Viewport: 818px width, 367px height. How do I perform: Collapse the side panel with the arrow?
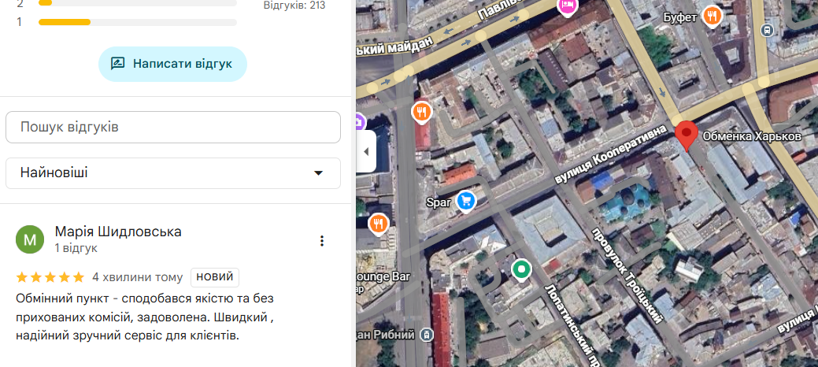pyautogui.click(x=366, y=151)
